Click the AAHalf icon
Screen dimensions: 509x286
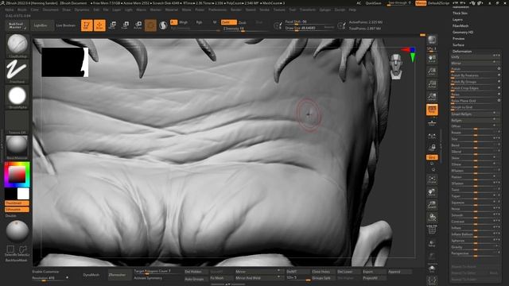pos(432,97)
